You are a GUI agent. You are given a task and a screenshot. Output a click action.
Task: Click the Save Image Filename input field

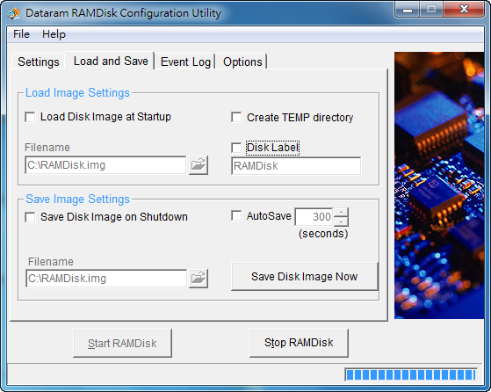click(x=106, y=279)
